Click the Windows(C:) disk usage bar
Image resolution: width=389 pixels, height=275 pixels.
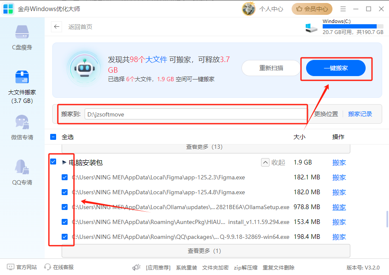pos(353,26)
